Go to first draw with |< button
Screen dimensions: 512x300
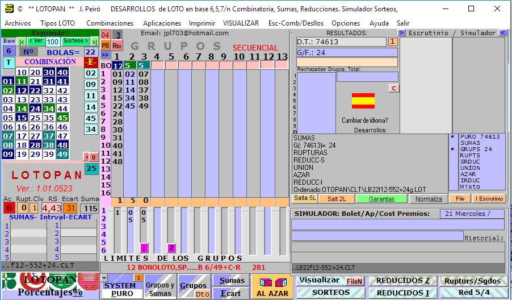(x=22, y=42)
